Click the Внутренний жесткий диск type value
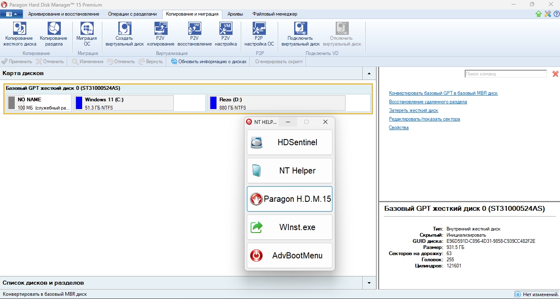The image size is (560, 299). pyautogui.click(x=473, y=229)
